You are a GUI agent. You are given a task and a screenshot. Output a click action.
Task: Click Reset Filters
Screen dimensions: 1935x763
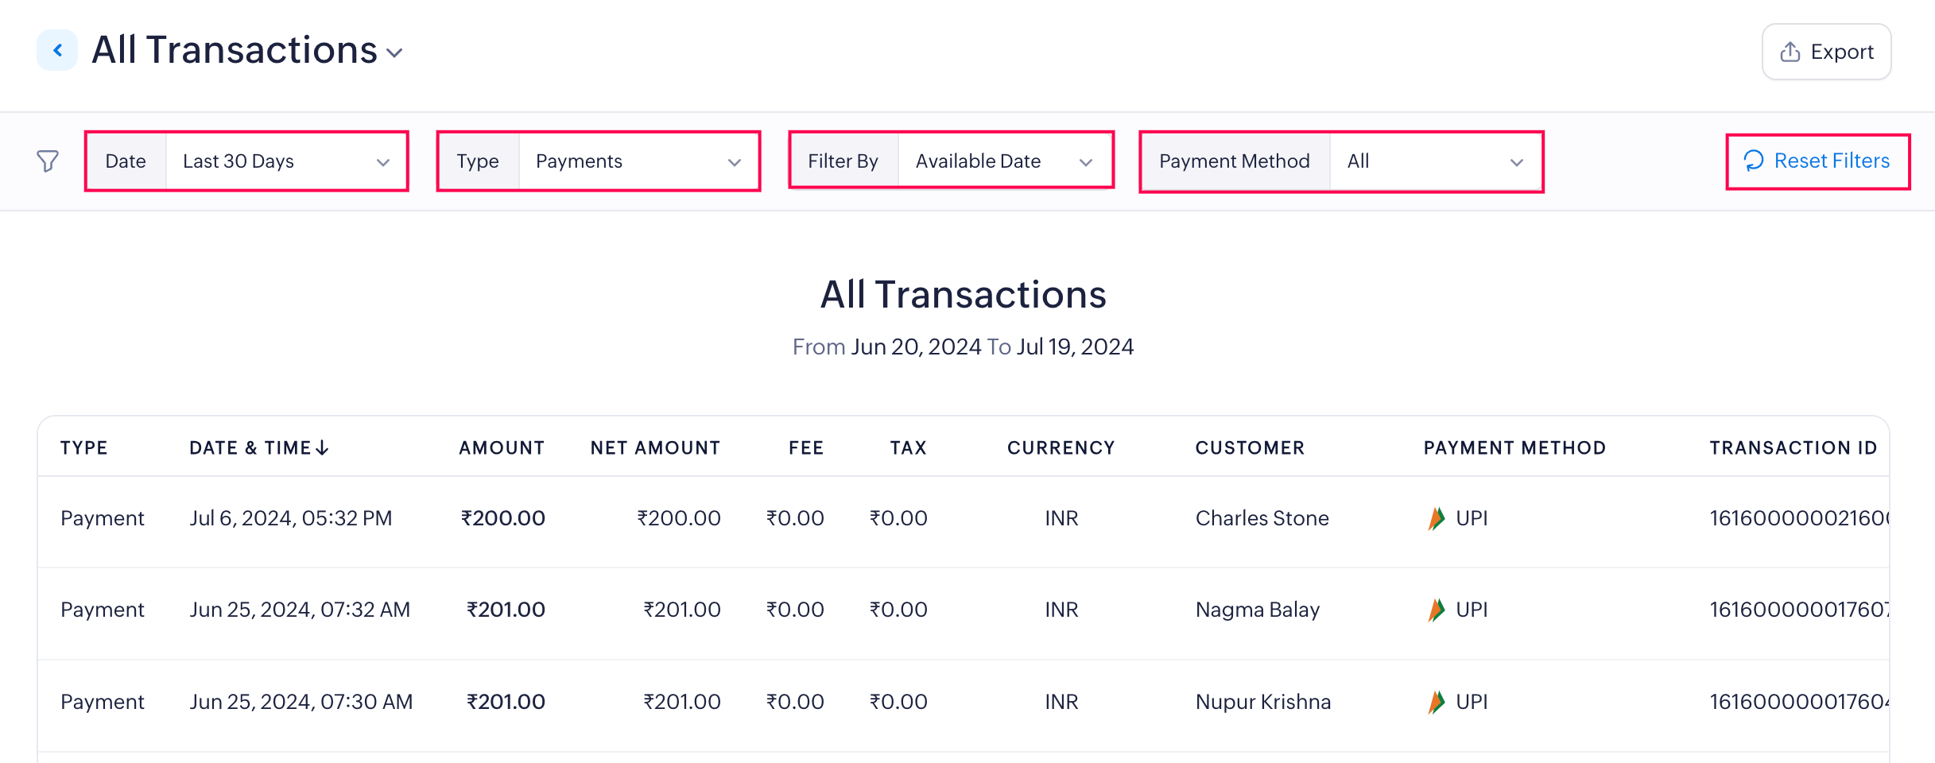pos(1817,161)
